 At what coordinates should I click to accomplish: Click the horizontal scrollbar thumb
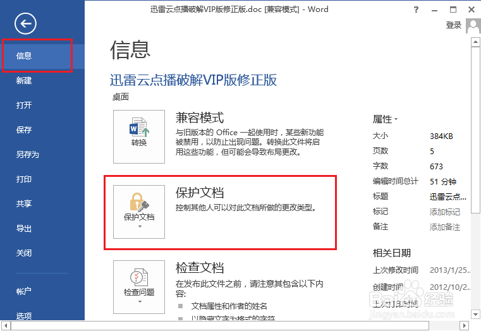(x=220, y=325)
